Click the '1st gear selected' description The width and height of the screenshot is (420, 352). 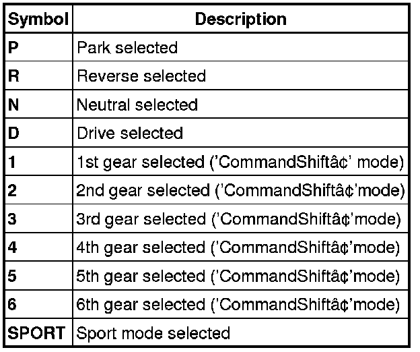click(240, 162)
